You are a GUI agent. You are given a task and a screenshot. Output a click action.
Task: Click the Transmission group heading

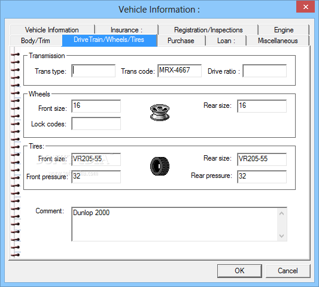tap(47, 56)
